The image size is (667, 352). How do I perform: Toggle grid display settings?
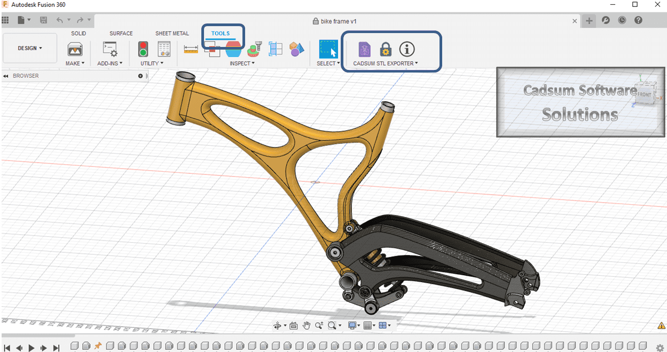367,325
